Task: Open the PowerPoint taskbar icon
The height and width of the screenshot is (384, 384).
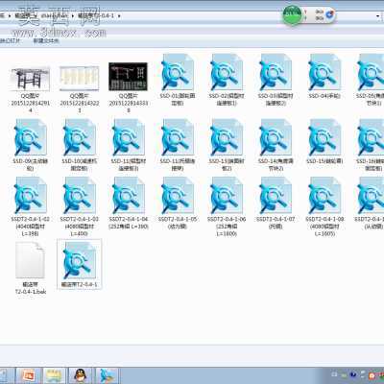Action: (29, 375)
